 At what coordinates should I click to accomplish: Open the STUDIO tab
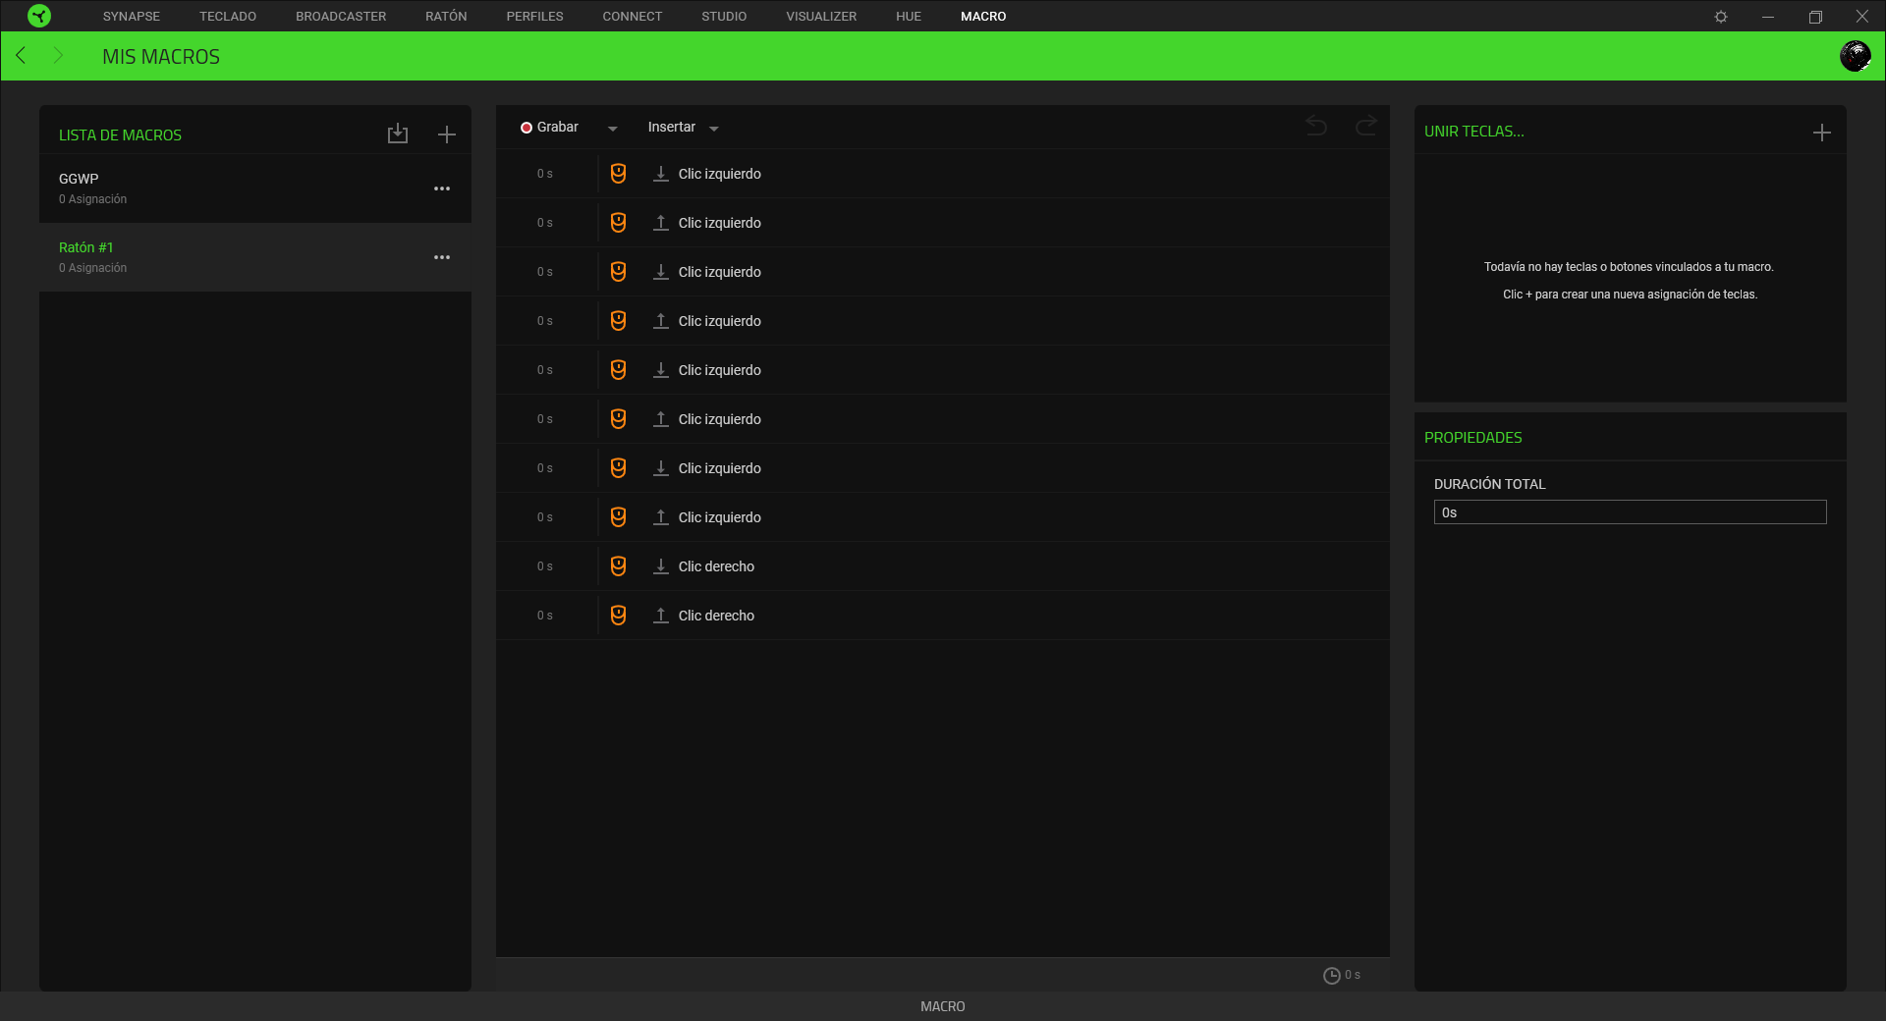click(724, 17)
